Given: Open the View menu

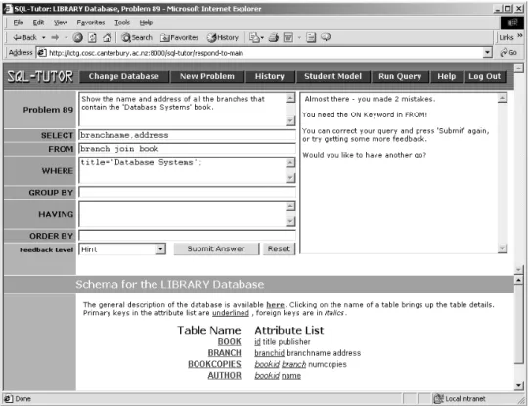Looking at the screenshot, I should [x=61, y=23].
